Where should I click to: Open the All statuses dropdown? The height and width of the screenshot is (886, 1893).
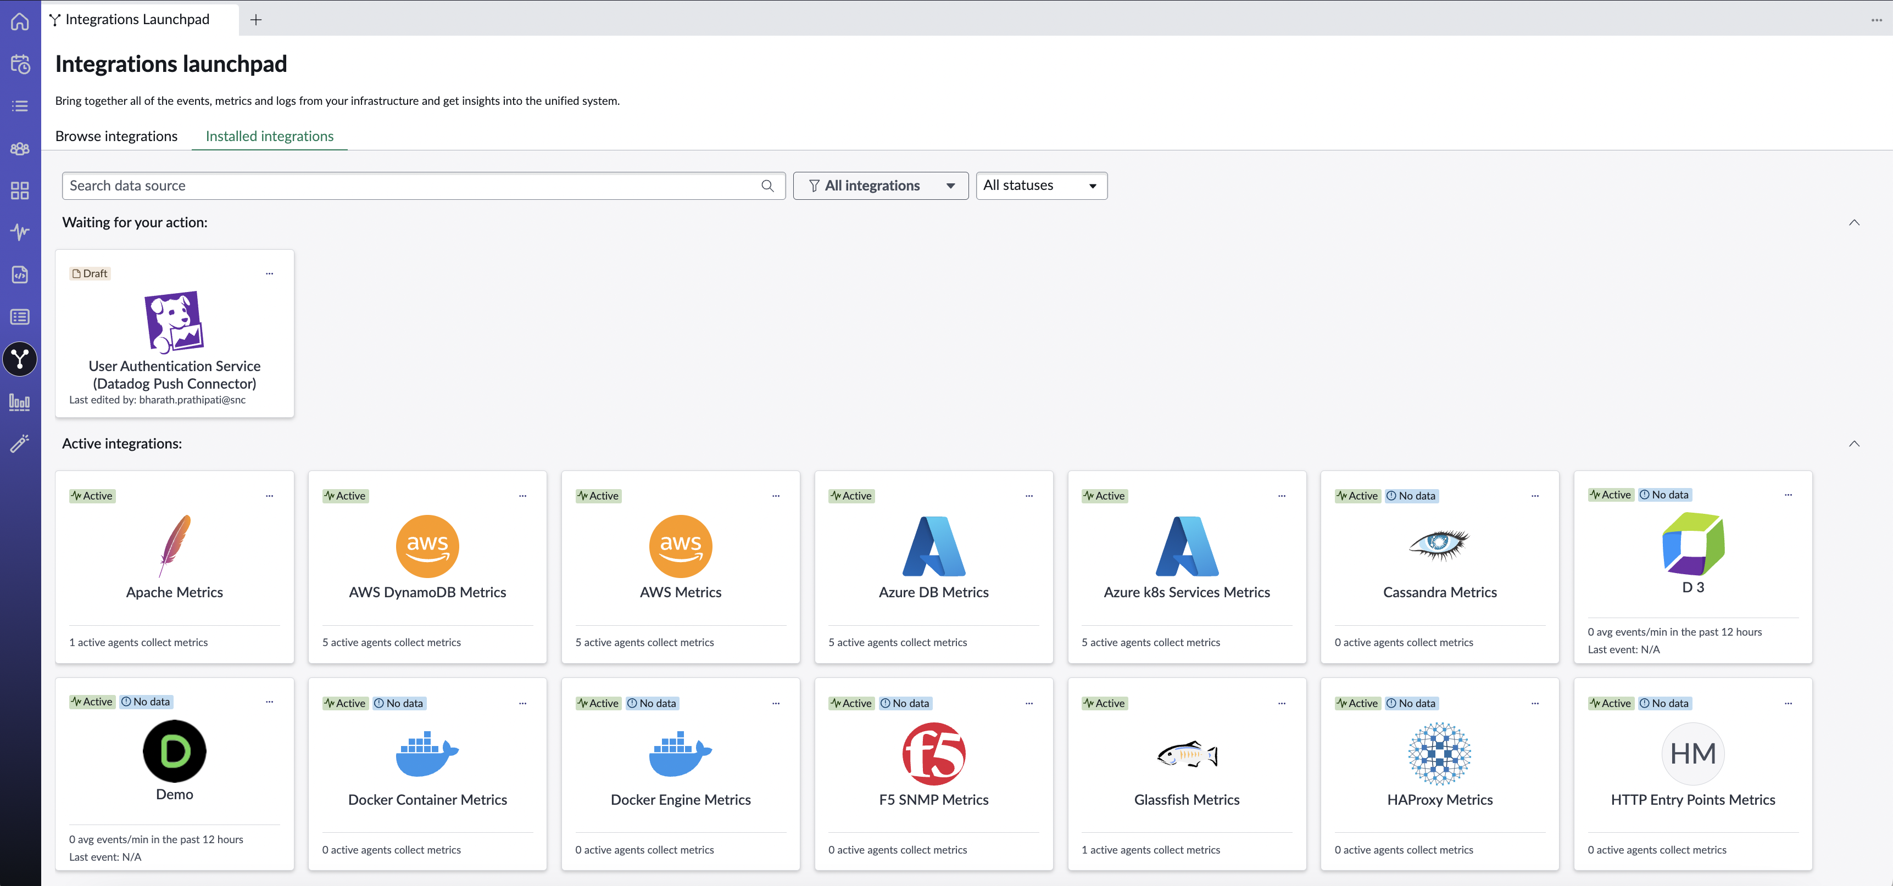(x=1040, y=186)
